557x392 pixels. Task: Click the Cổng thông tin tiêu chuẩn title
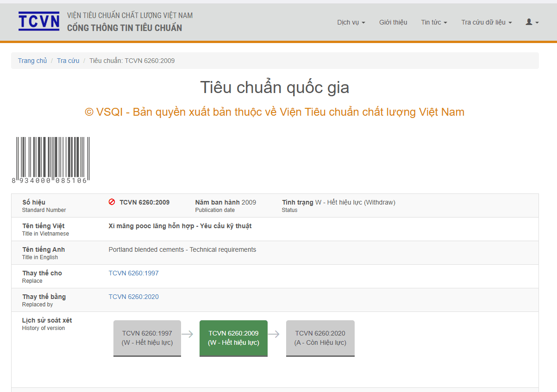125,28
